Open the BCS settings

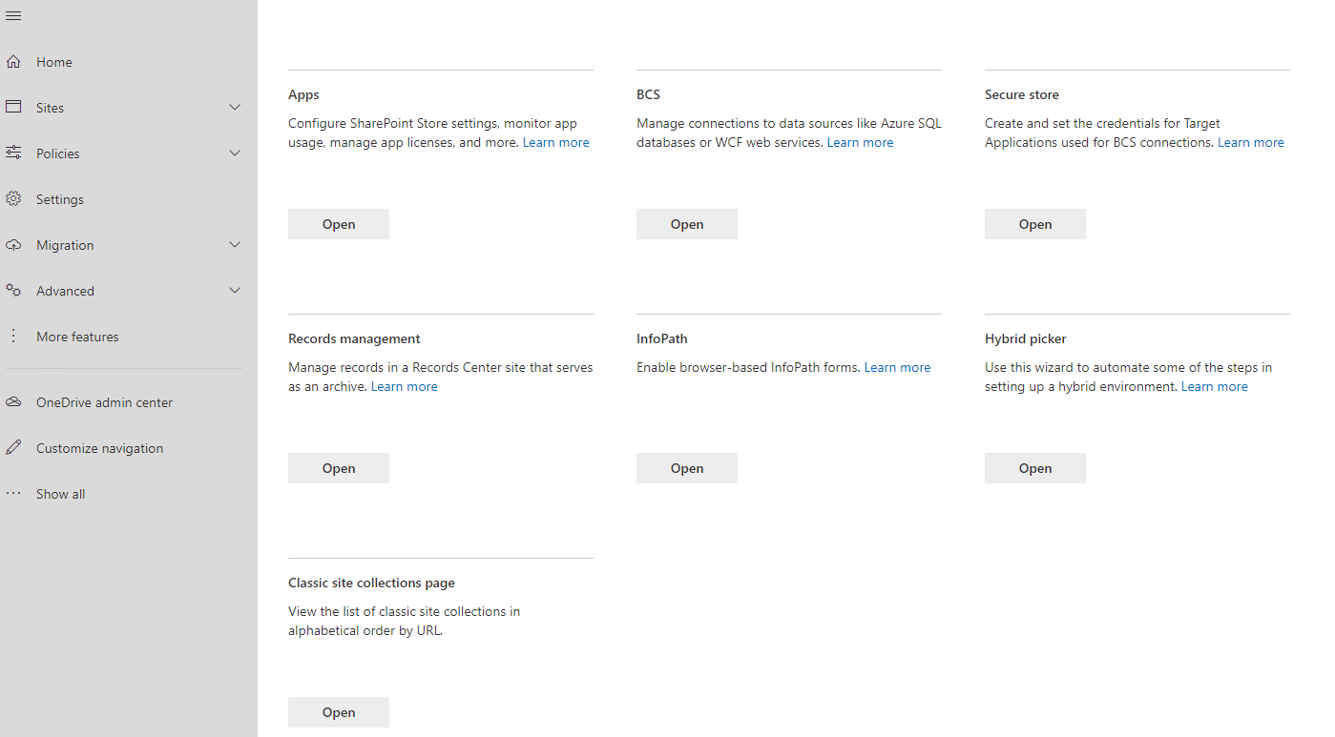[687, 224]
